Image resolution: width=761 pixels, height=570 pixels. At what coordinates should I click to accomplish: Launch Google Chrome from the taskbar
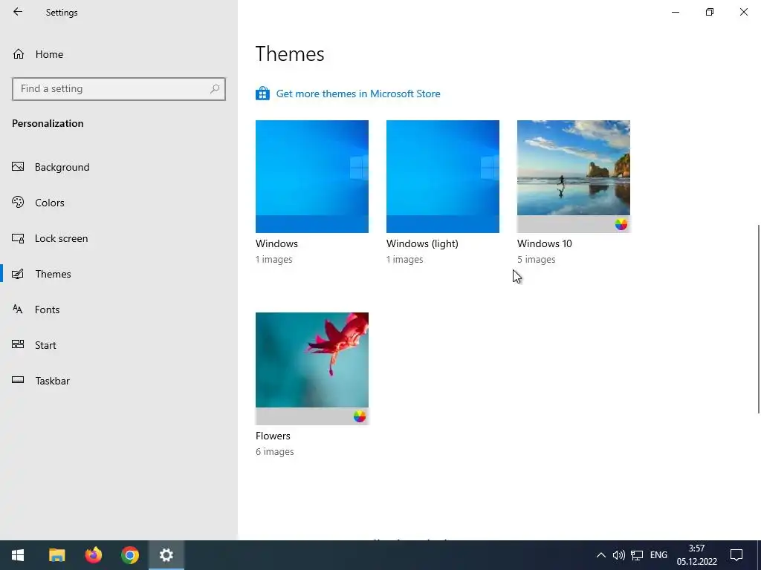129,555
